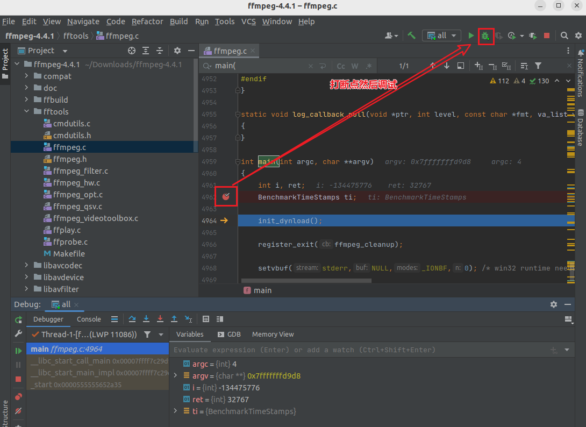Toggle breakpoint on line 4962
586x427 pixels.
[x=226, y=196]
